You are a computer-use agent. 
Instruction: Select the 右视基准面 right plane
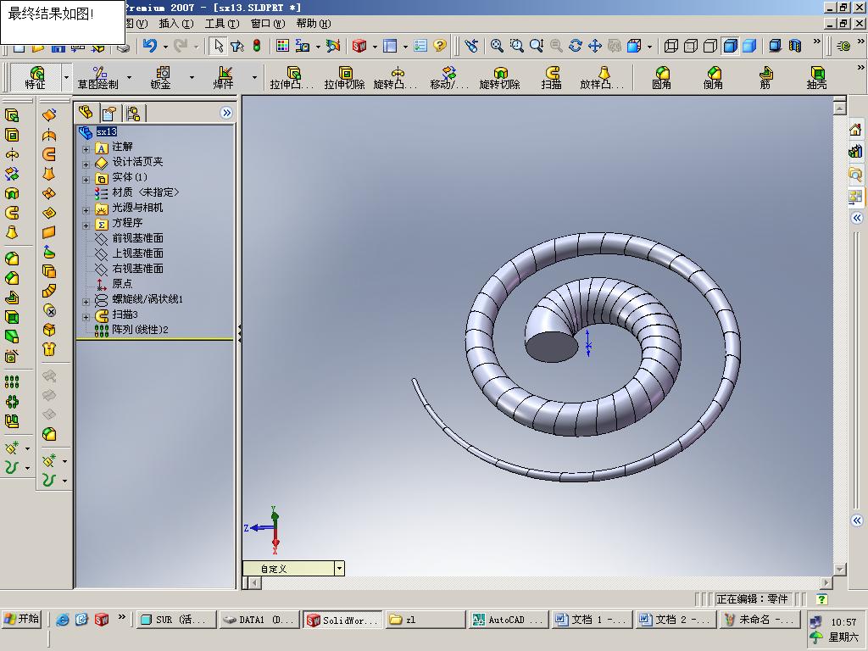coord(138,269)
